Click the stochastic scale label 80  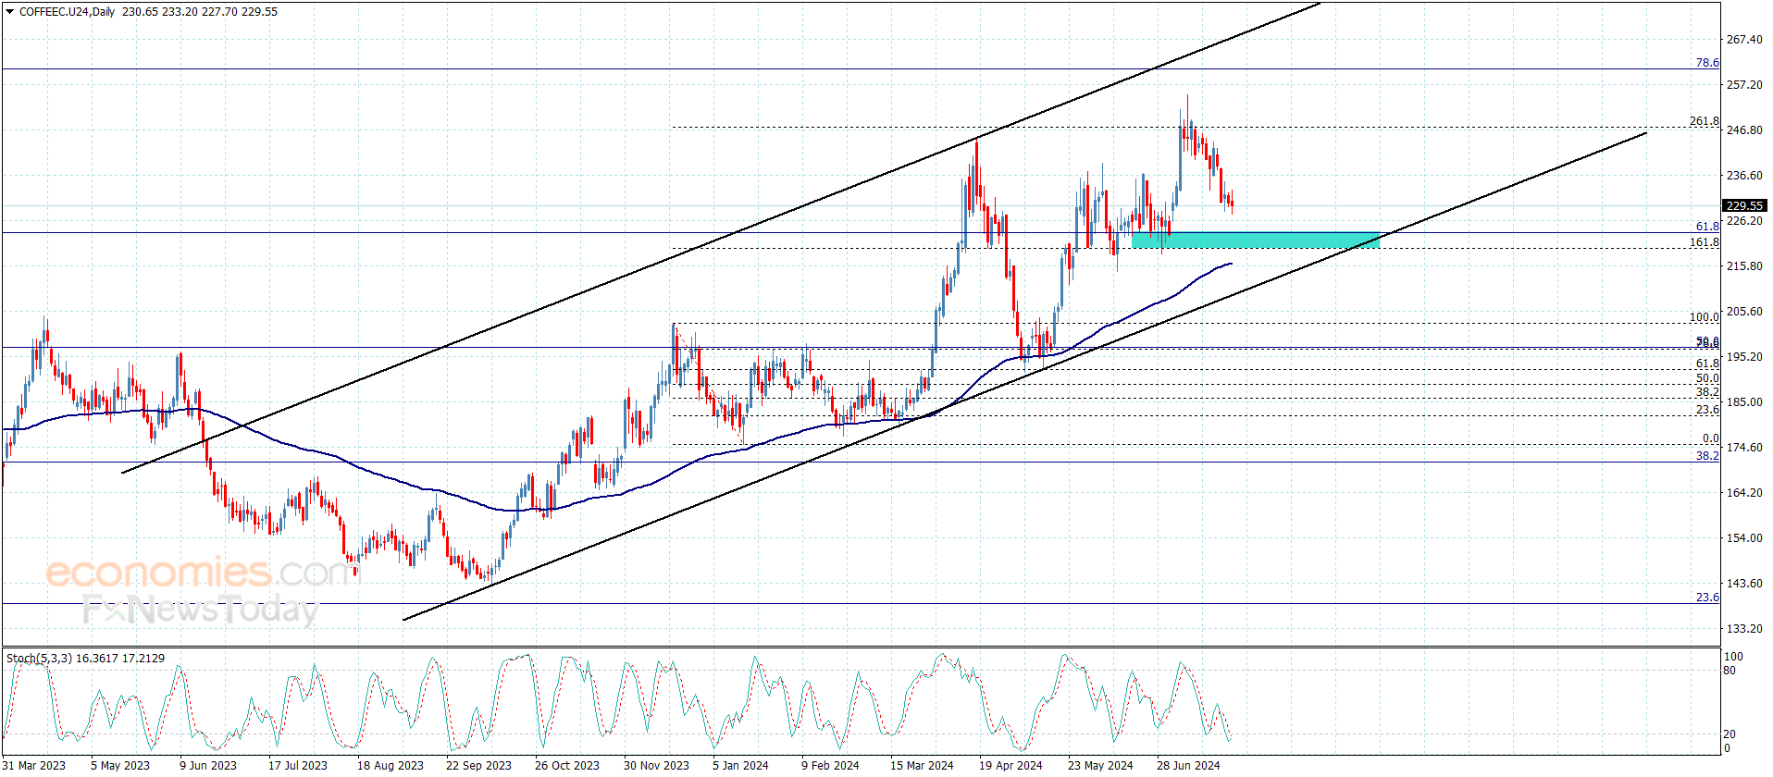1730,671
